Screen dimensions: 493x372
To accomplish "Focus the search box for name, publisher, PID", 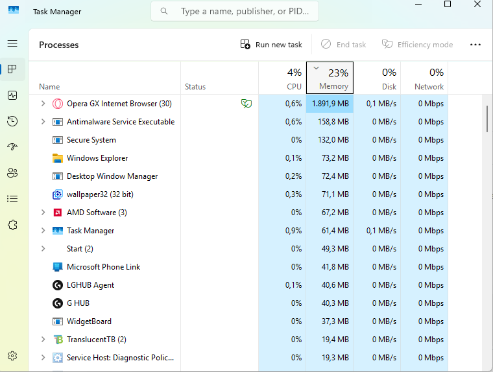I will click(235, 11).
